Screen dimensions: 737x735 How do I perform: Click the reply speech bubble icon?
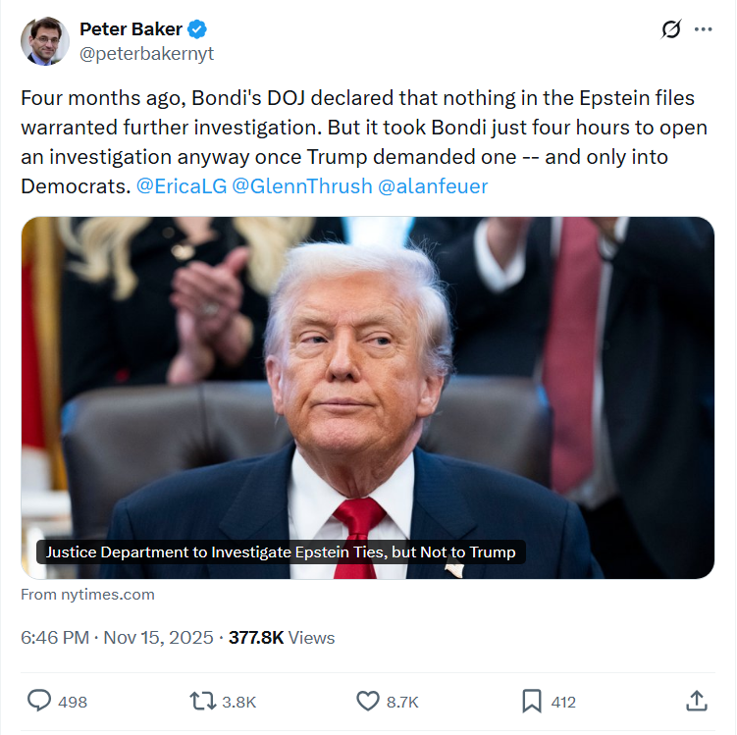[x=39, y=702]
